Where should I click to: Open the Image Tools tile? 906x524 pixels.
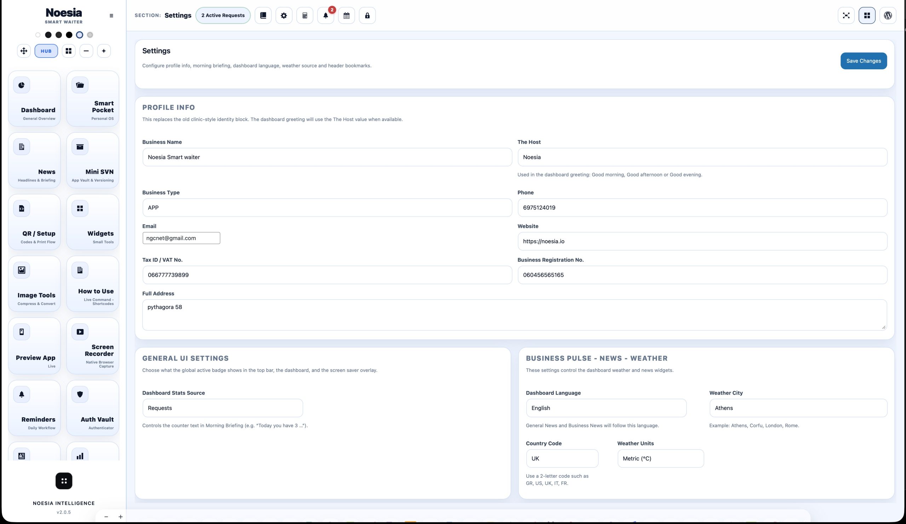[35, 283]
